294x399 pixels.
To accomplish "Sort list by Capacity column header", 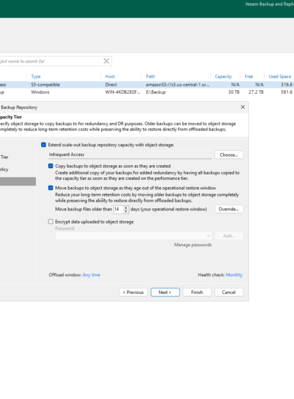I will (223, 76).
